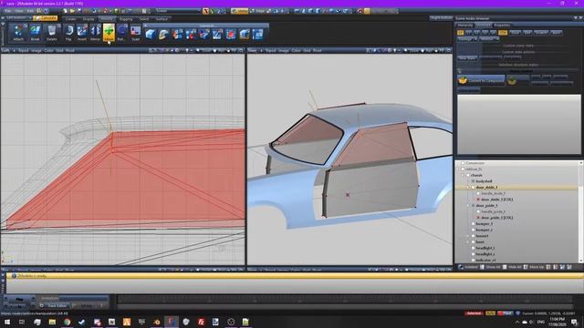Screen dimensions: 584x328
Task: Click the Convert to Compound basket icon
Action: [x=463, y=80]
